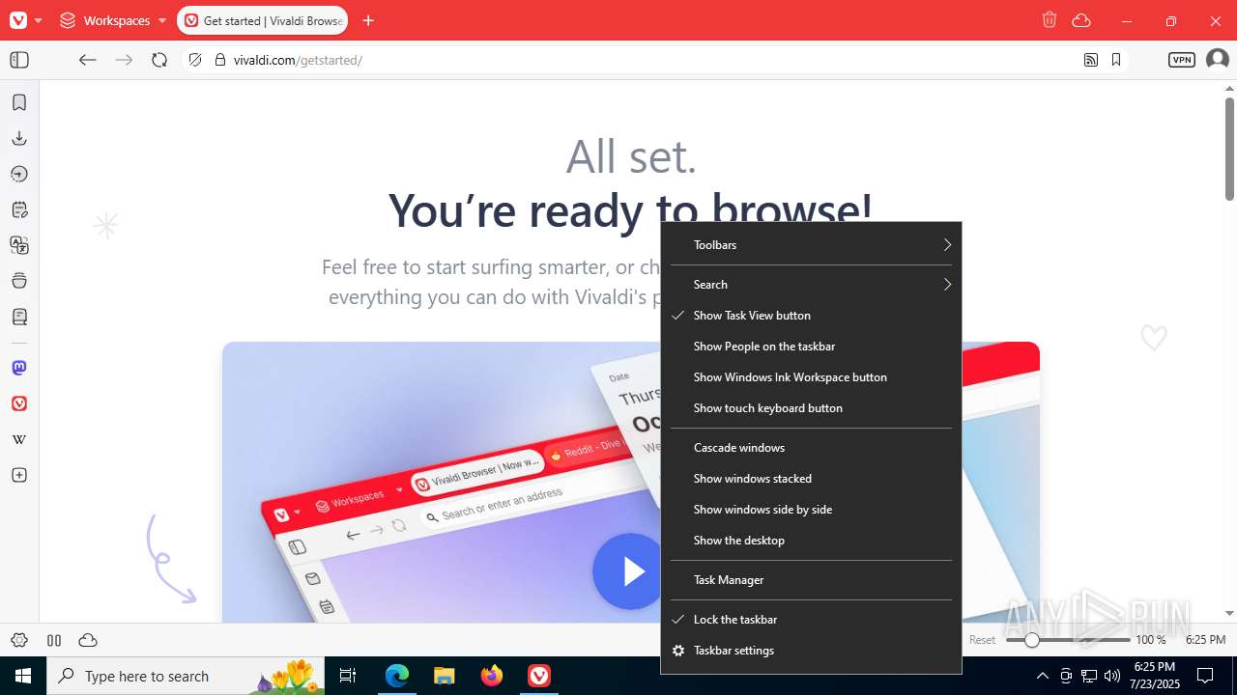The width and height of the screenshot is (1237, 695).
Task: Reset the page zoom
Action: point(983,640)
